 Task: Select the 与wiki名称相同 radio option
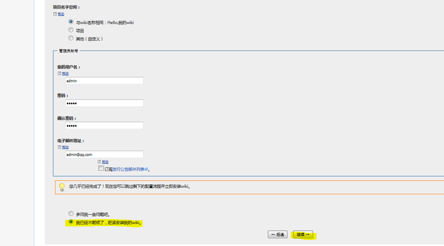click(71, 22)
